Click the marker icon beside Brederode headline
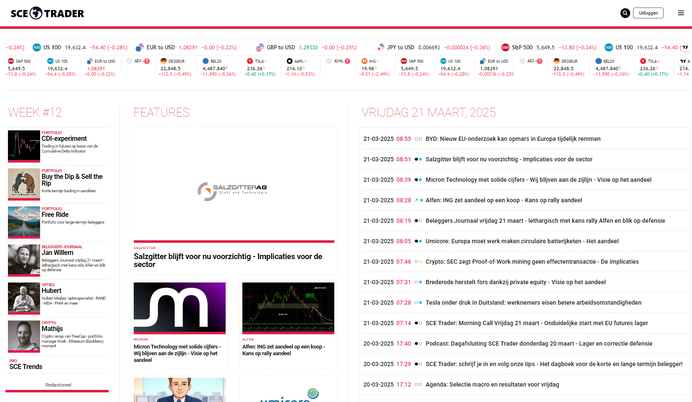 click(418, 282)
